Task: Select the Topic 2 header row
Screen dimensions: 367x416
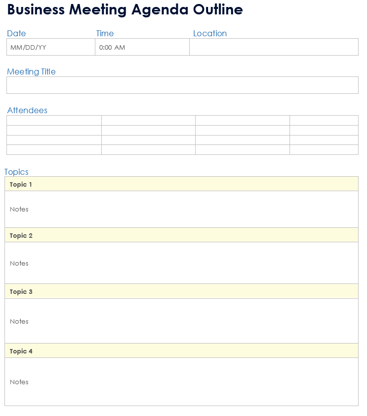Action: pos(181,235)
